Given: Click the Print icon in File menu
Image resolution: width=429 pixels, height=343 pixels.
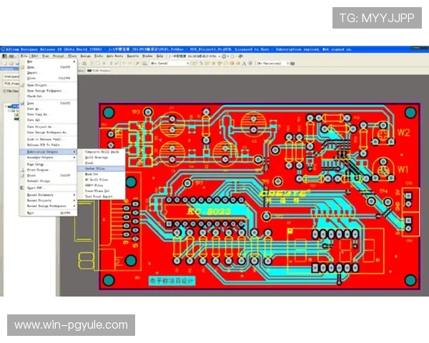Looking at the screenshot, I should pos(23,175).
